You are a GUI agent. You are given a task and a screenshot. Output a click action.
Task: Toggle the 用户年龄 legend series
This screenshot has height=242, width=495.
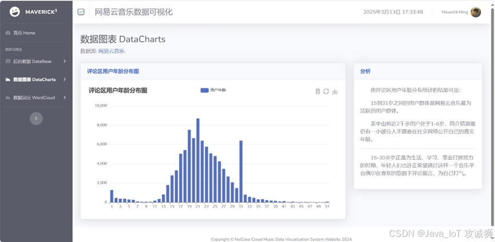click(x=213, y=90)
